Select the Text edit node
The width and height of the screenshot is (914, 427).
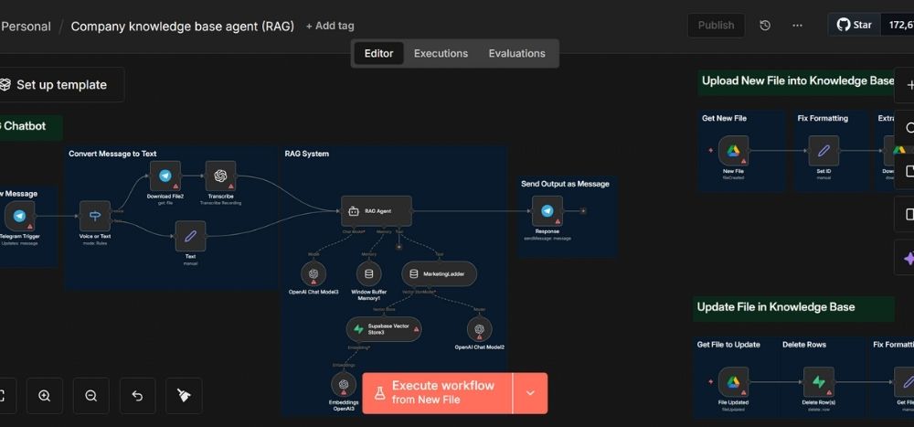(191, 236)
